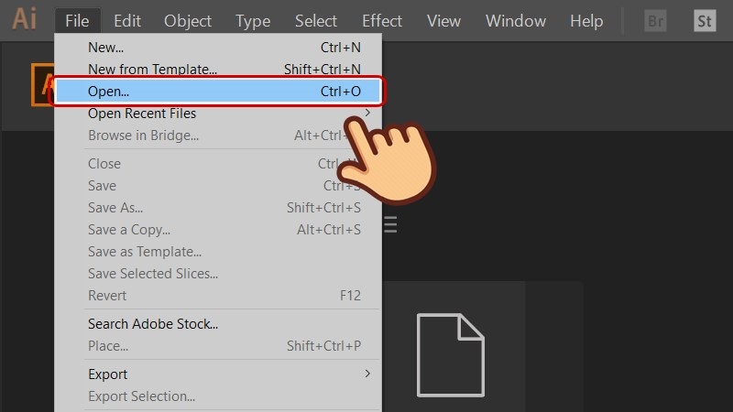Select Open... in the File menu

pos(108,92)
